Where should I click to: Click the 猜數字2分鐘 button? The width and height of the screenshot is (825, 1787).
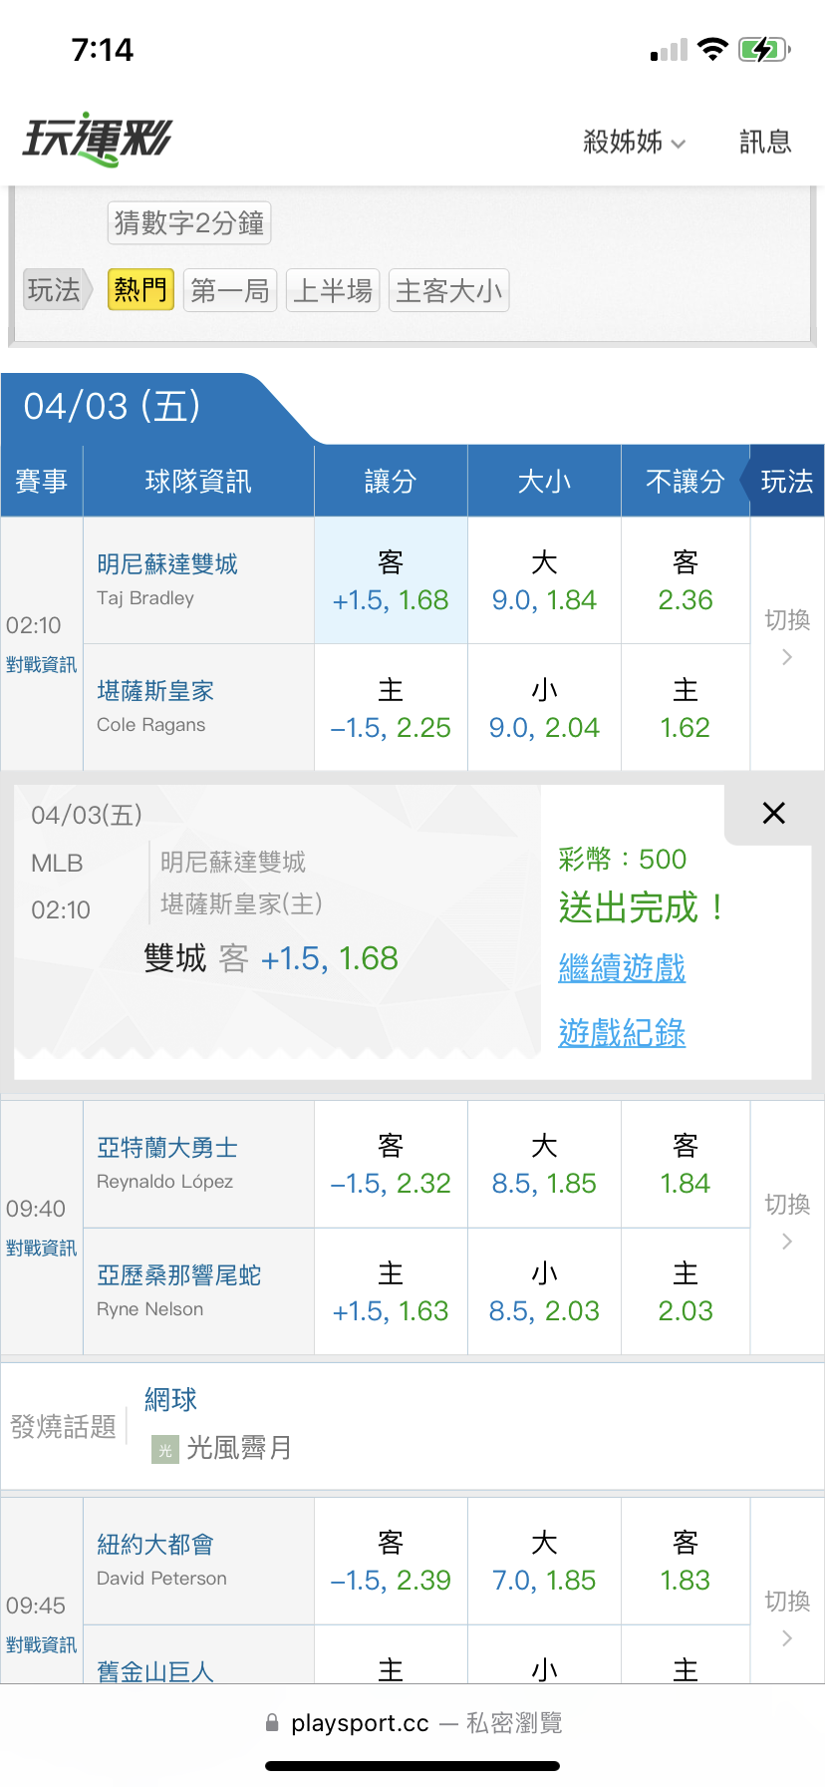(x=189, y=222)
